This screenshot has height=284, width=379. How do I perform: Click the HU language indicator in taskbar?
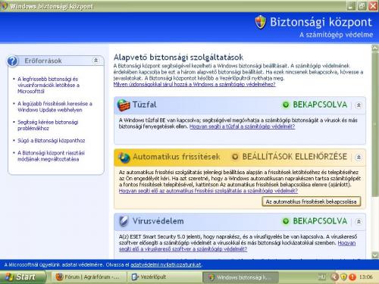tap(321, 277)
